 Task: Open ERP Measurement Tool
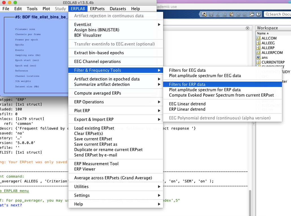pyautogui.click(x=116, y=164)
